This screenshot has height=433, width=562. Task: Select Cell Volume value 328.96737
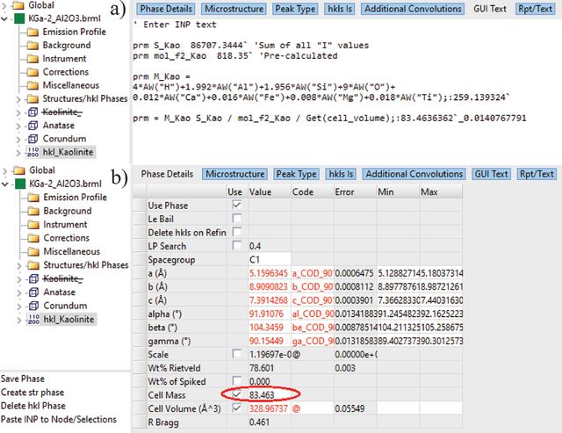[x=269, y=408]
